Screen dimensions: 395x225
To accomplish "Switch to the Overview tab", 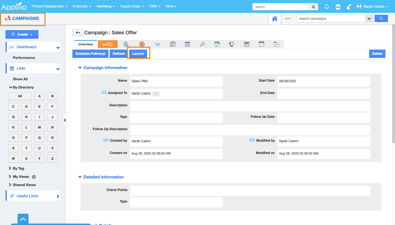I will [x=85, y=44].
